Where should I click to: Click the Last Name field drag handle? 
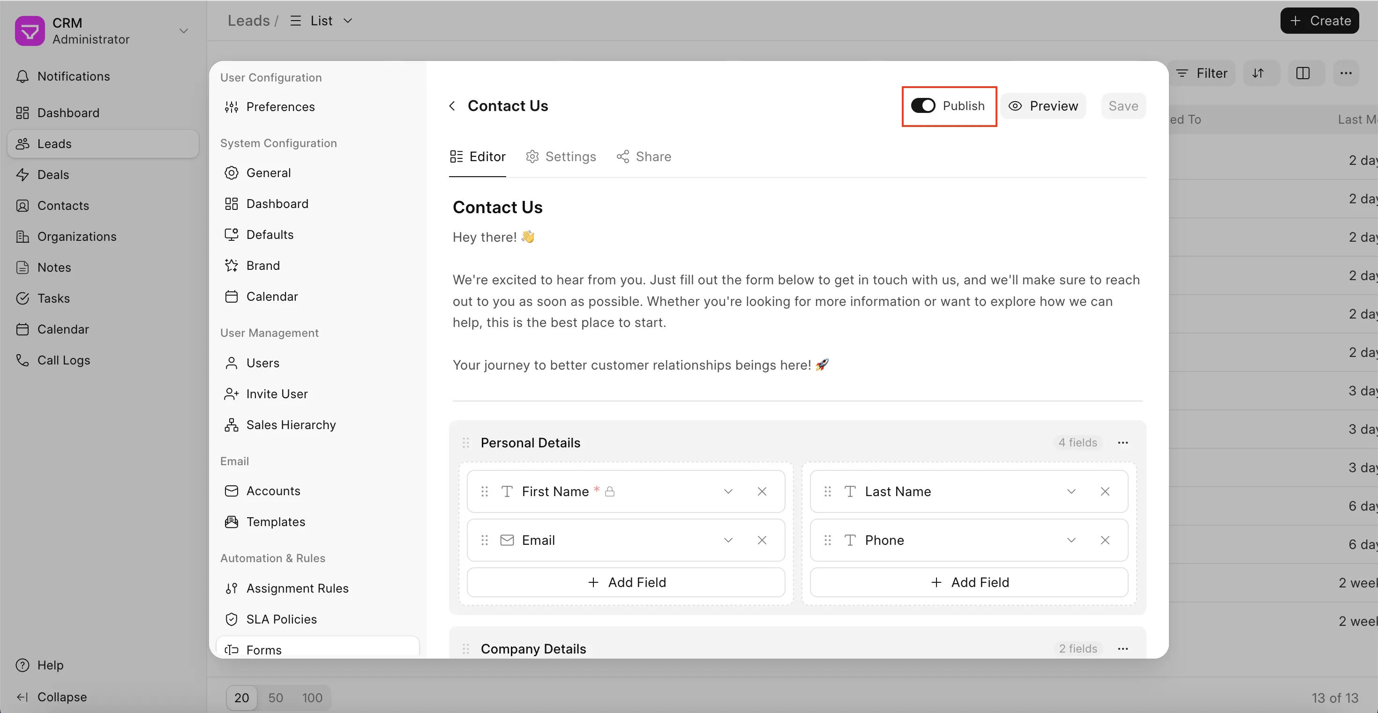click(828, 491)
